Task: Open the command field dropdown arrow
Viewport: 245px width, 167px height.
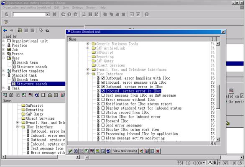Action: click(47, 14)
